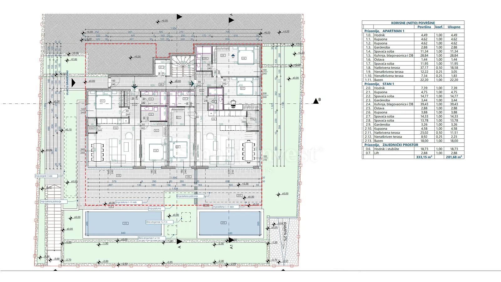Image resolution: width=501 pixels, height=282 pixels.
Task: Click the pool labeled 2.13.
Action: point(230,223)
